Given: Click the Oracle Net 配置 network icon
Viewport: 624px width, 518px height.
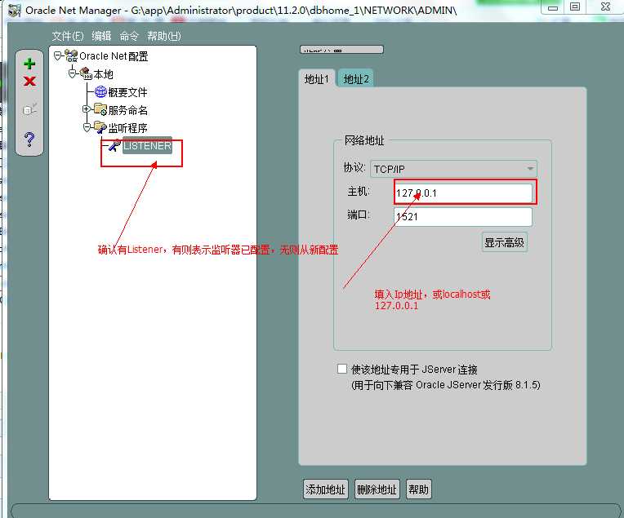Looking at the screenshot, I should pos(71,56).
